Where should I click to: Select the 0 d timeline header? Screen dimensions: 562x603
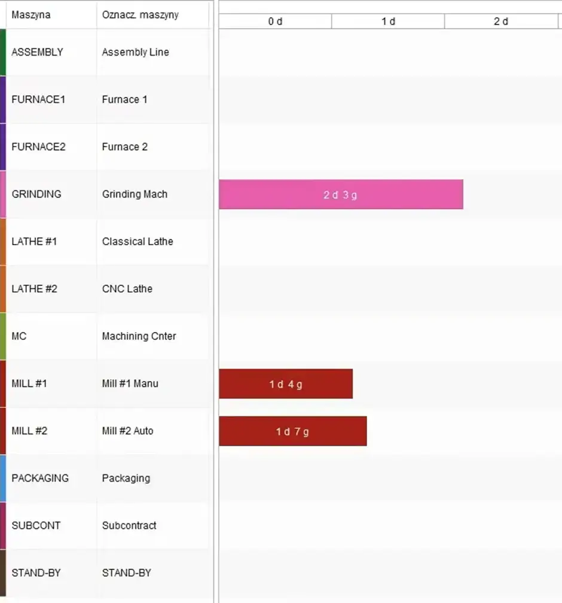[x=275, y=22]
